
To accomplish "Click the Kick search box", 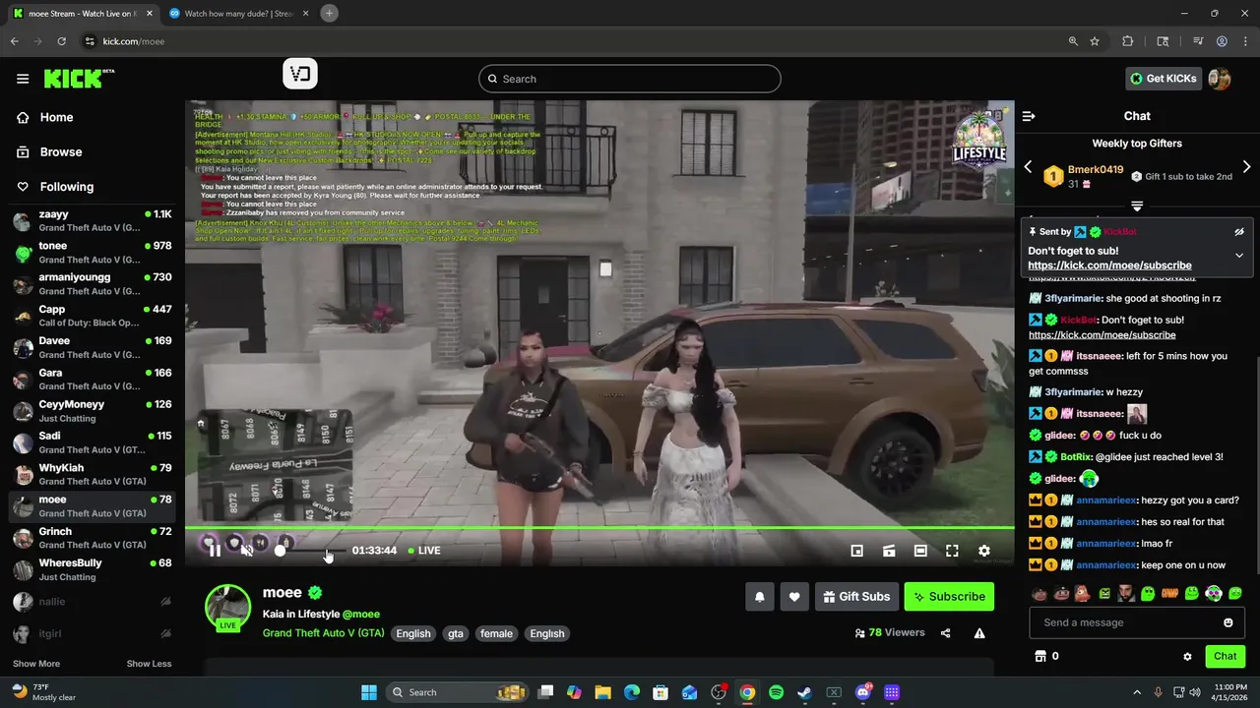I will coord(630,79).
